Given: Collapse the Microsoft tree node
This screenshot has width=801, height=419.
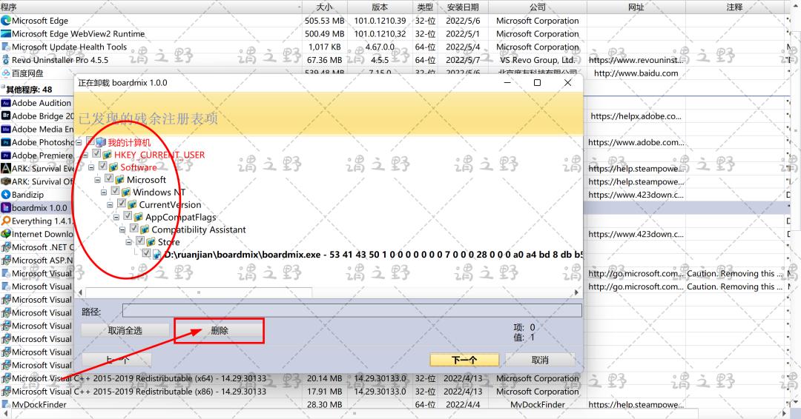Looking at the screenshot, I should [98, 180].
